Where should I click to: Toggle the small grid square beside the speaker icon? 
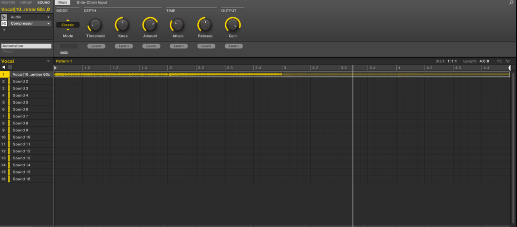tap(10, 67)
